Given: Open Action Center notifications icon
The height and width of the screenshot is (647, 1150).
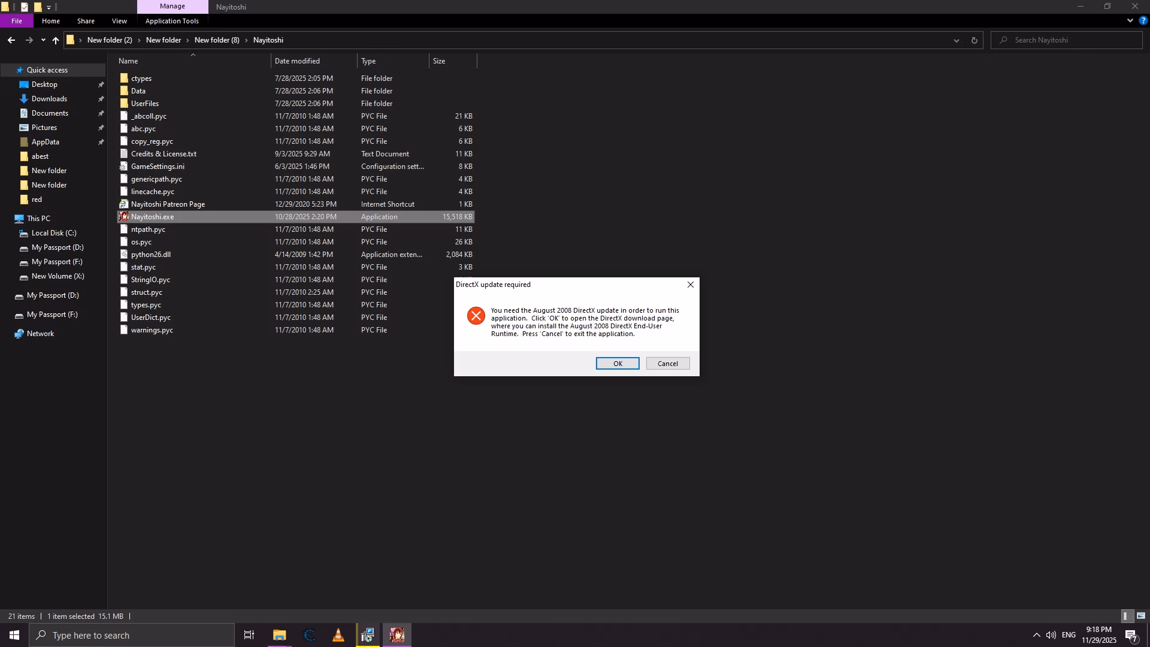Looking at the screenshot, I should [x=1131, y=635].
